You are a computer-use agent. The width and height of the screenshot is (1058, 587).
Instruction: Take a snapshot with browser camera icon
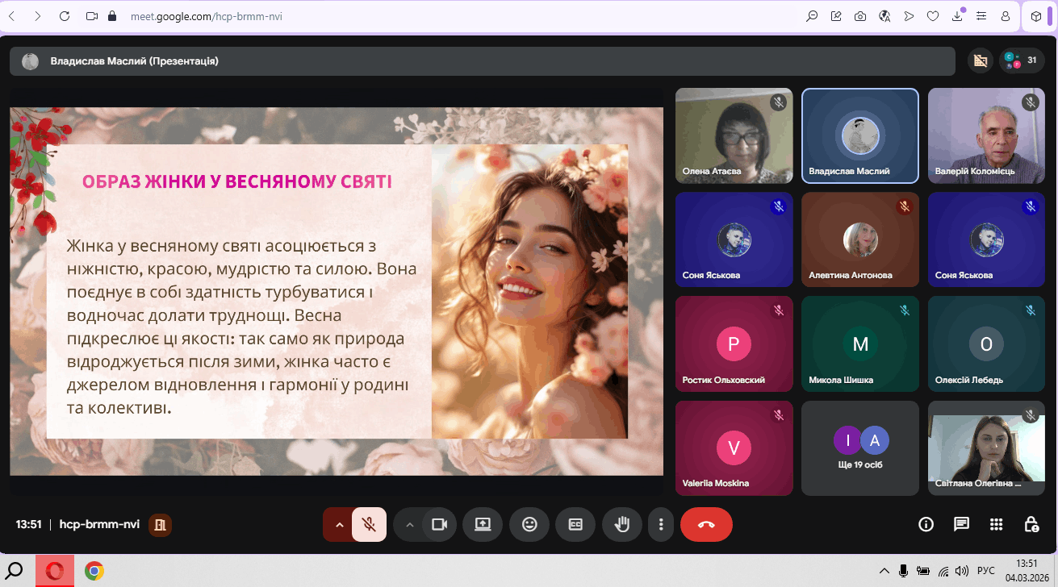(860, 16)
